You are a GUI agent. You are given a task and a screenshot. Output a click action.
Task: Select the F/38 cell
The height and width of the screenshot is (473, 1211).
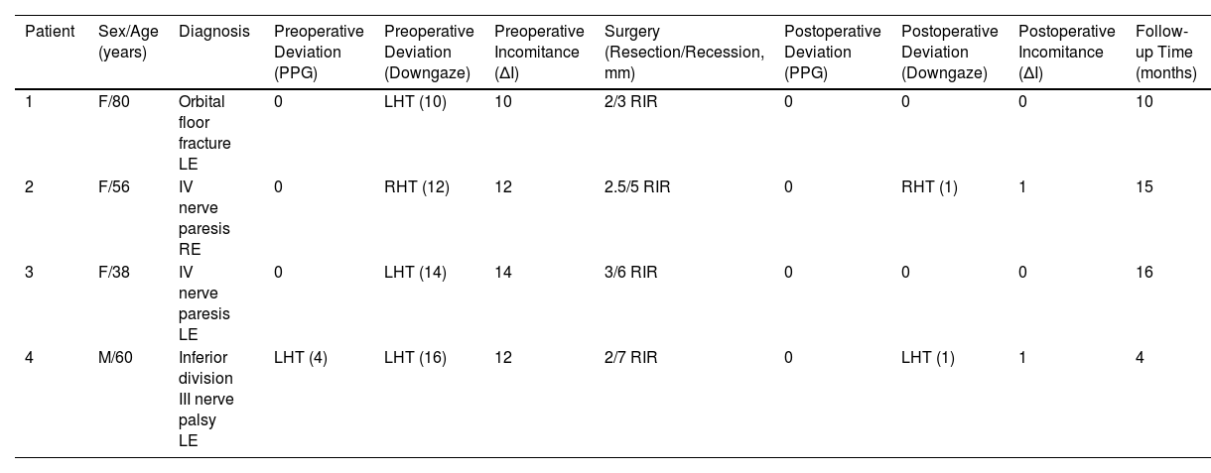click(x=114, y=273)
